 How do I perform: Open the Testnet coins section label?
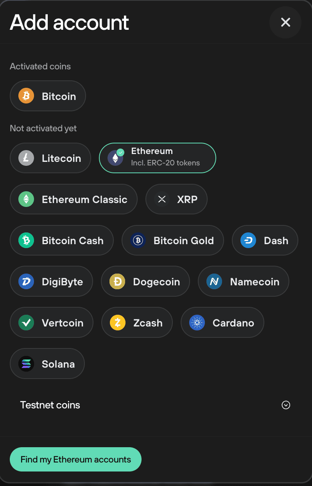[50, 405]
